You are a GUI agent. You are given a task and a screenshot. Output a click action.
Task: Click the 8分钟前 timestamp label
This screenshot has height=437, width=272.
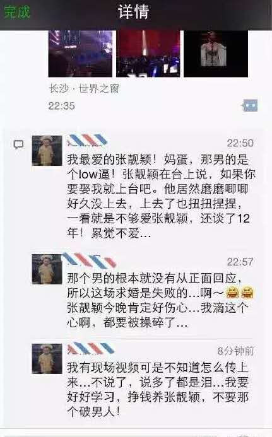pyautogui.click(x=236, y=351)
